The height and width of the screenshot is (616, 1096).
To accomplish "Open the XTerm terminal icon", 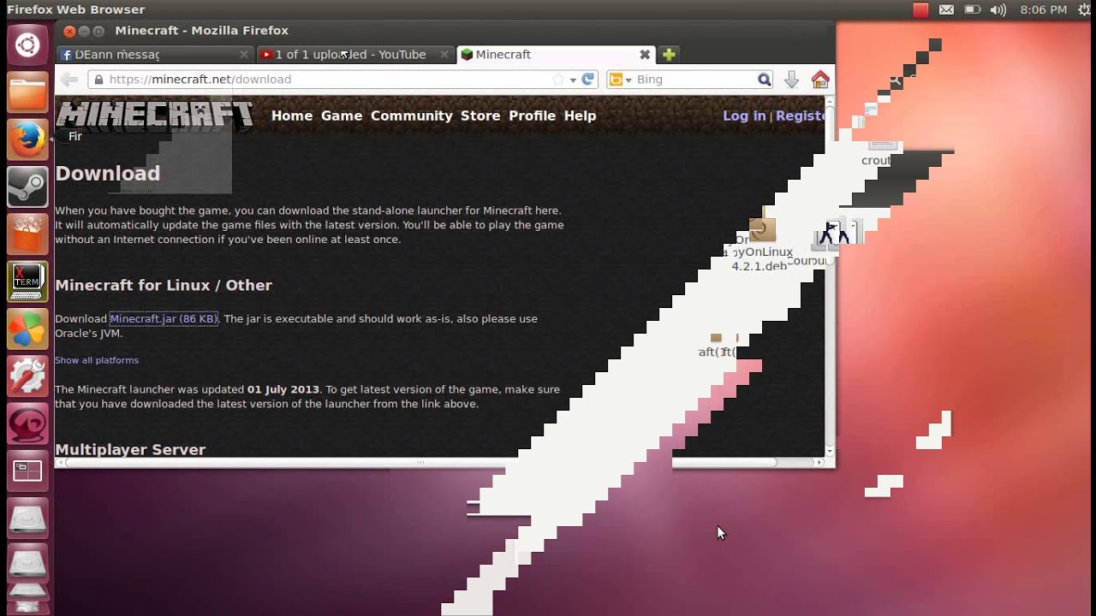I will (x=27, y=281).
